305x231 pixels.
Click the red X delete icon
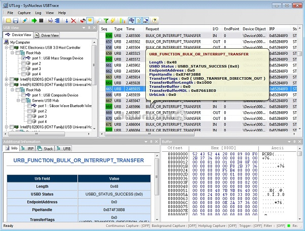(x=74, y=21)
